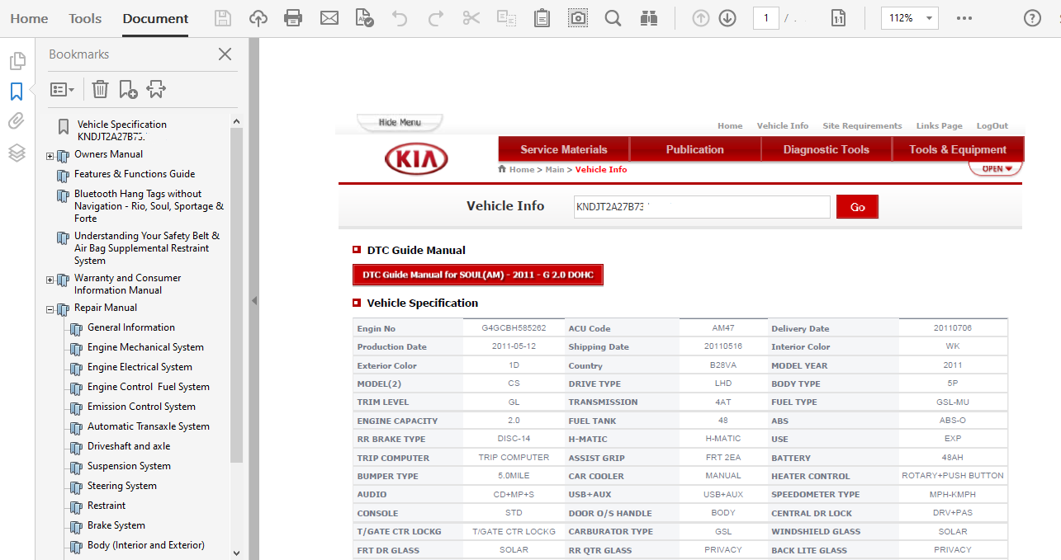Select the snapshot camera tool
The image size is (1061, 560).
(x=578, y=18)
